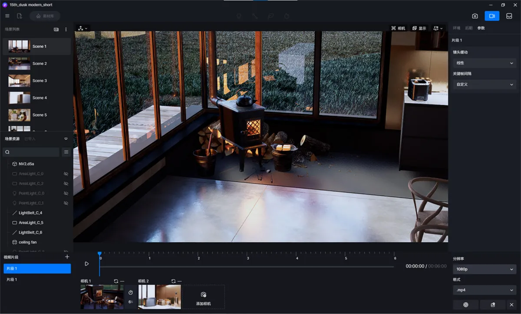Click the 素材库 asset library button

pos(45,16)
